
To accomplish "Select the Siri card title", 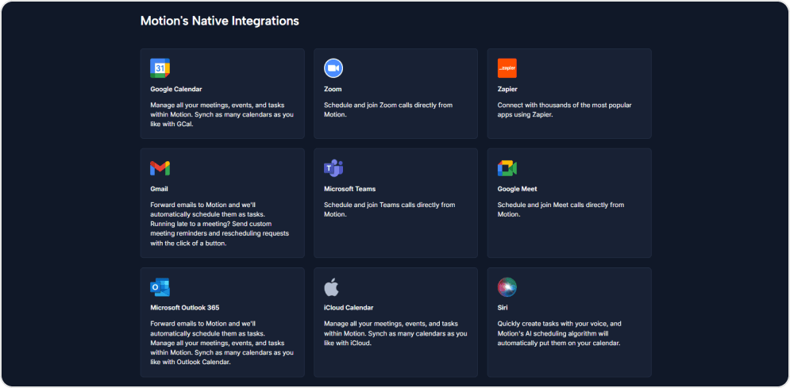I will click(501, 308).
